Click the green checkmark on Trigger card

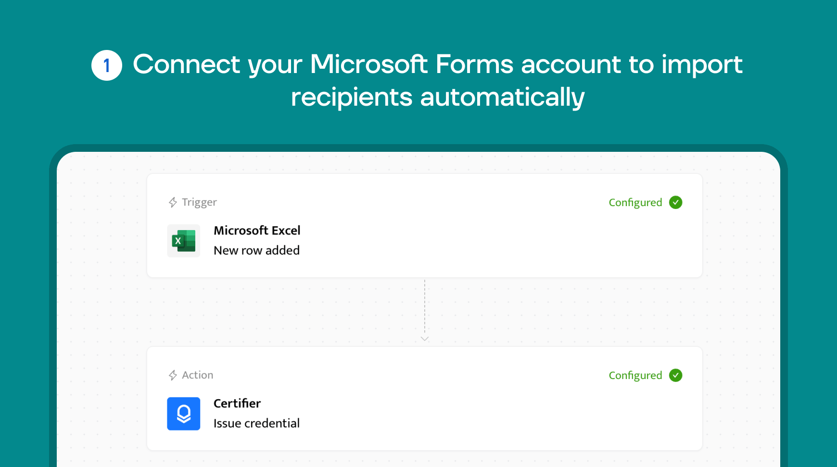point(675,202)
